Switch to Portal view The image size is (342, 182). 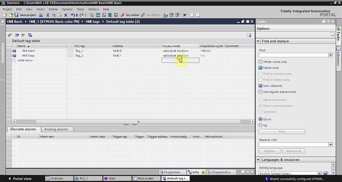tap(20, 179)
